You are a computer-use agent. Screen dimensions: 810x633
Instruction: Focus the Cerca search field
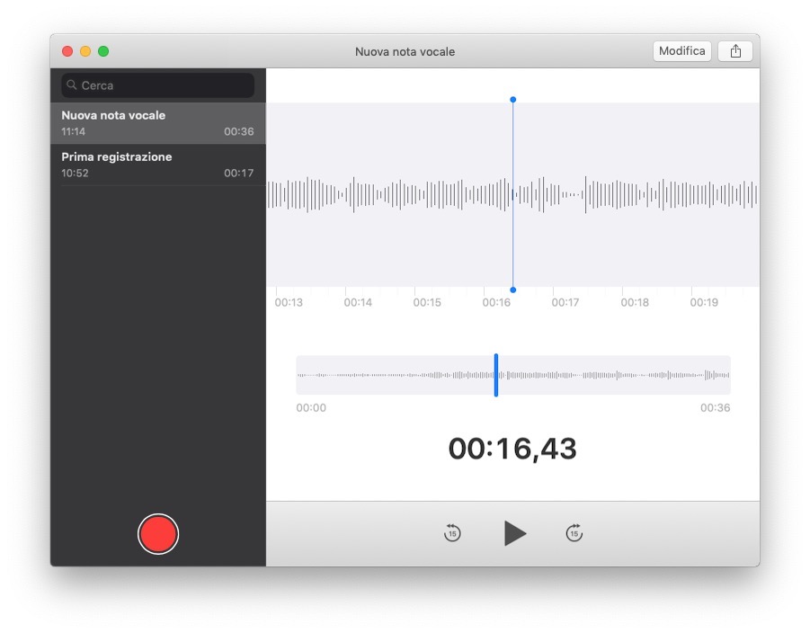(162, 85)
